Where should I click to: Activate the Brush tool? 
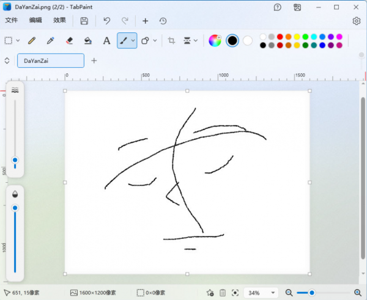124,40
